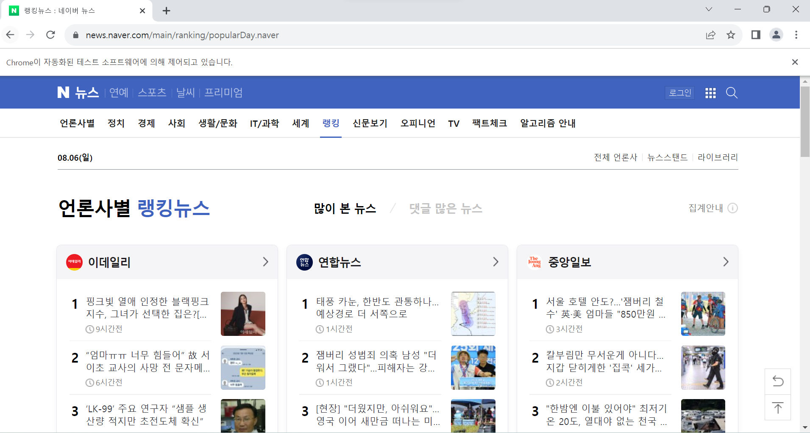Open the 경제 section

click(146, 123)
